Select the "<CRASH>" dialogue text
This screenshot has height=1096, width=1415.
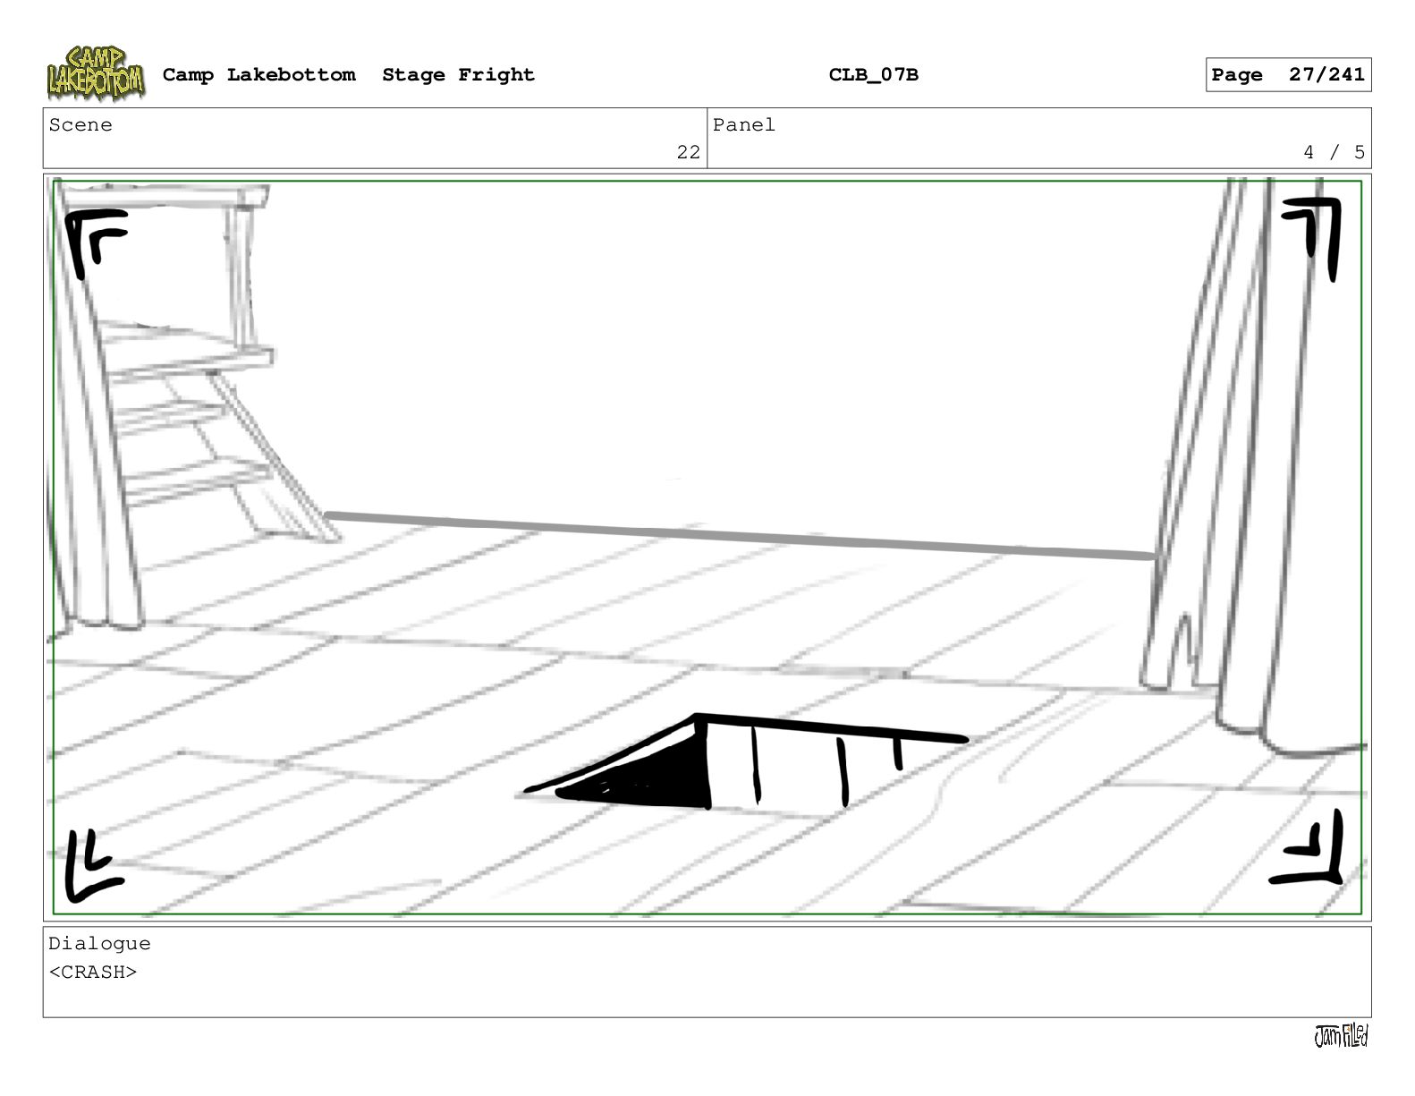(x=93, y=973)
